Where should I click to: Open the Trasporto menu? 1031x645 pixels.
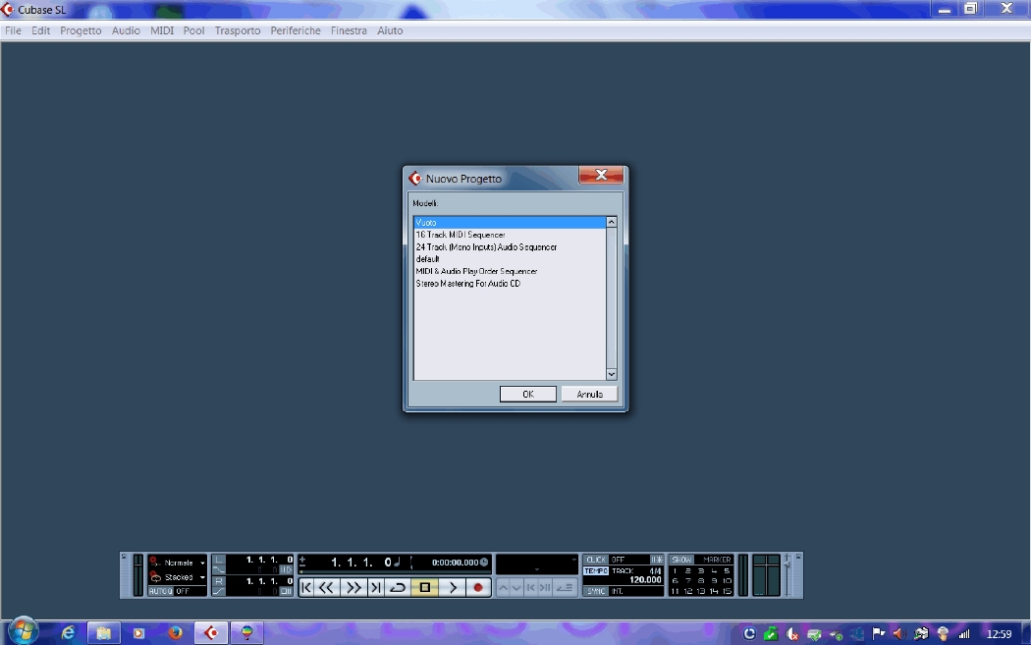tap(238, 30)
